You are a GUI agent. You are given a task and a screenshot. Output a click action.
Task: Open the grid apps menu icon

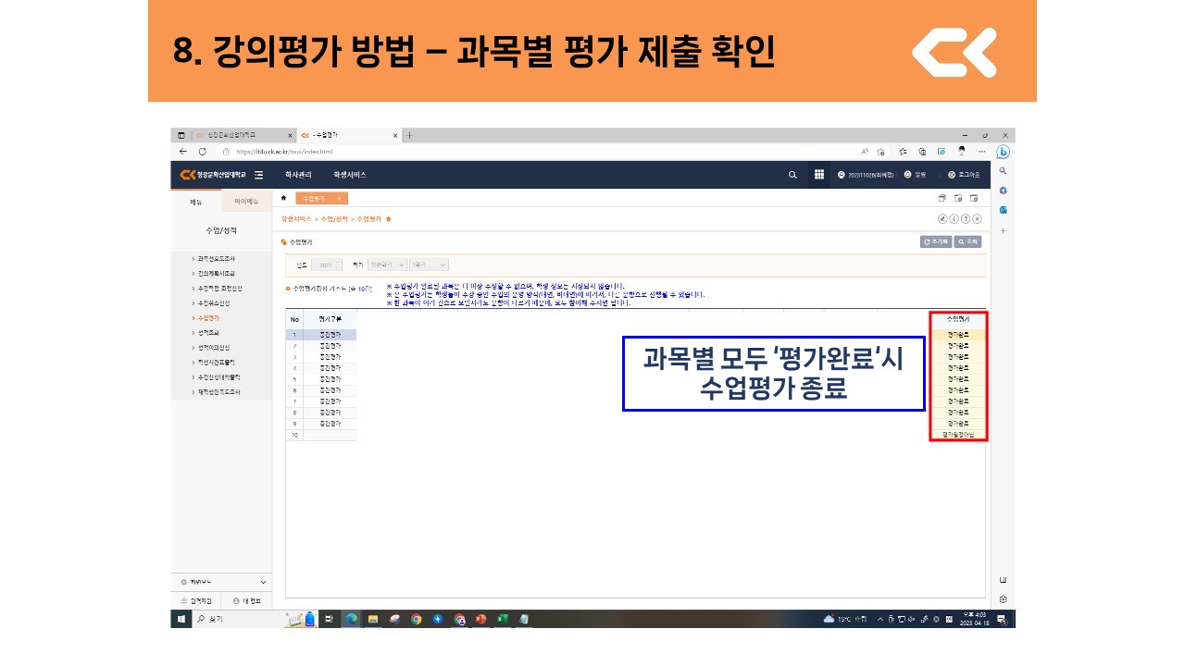819,175
